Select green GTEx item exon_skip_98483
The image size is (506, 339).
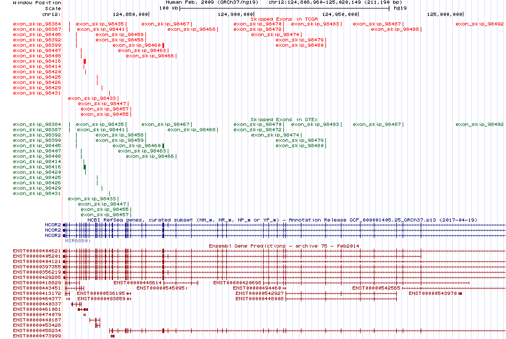point(315,124)
